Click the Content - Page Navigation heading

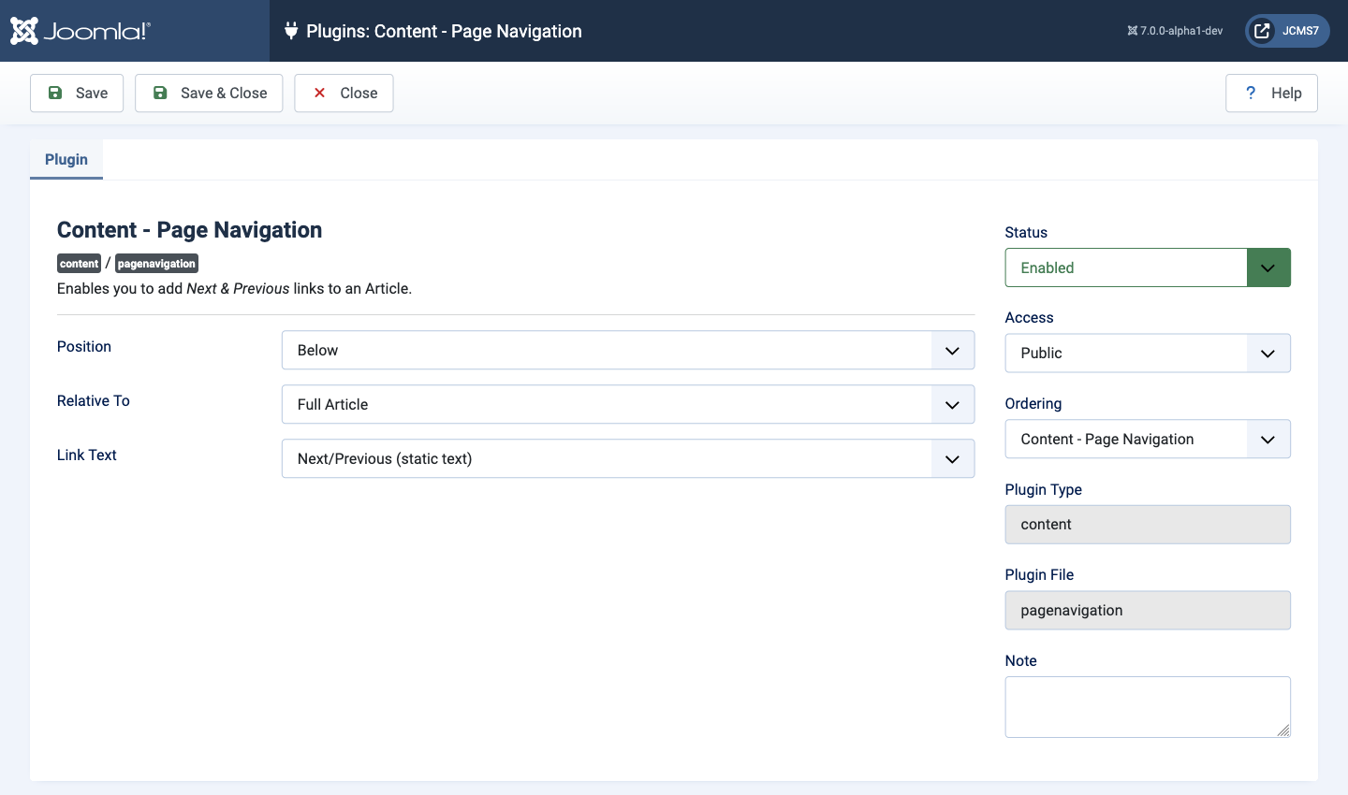(x=189, y=230)
